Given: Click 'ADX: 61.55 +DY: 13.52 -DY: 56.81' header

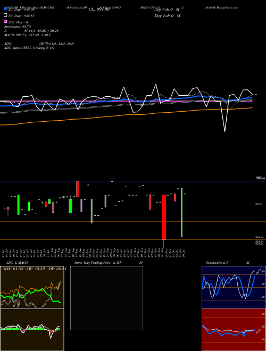Looking at the screenshot, I should coord(34,269).
